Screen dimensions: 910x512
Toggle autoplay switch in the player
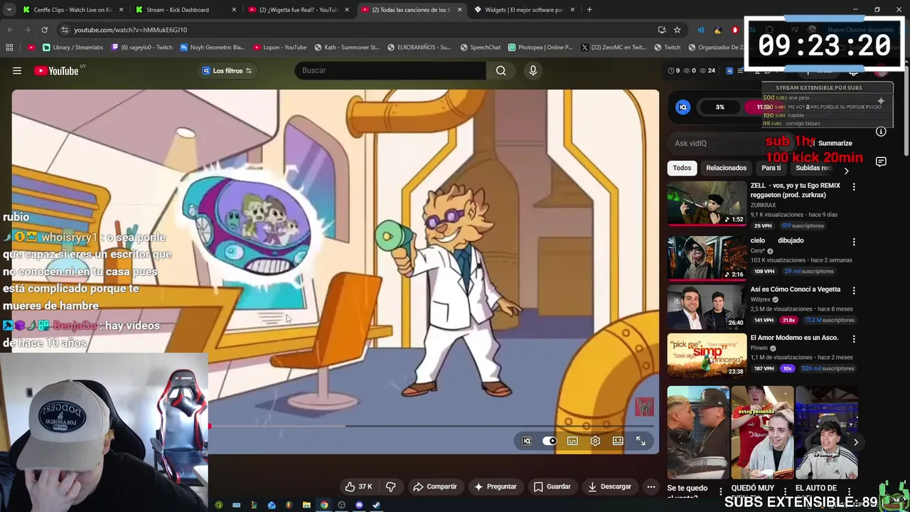pos(550,441)
